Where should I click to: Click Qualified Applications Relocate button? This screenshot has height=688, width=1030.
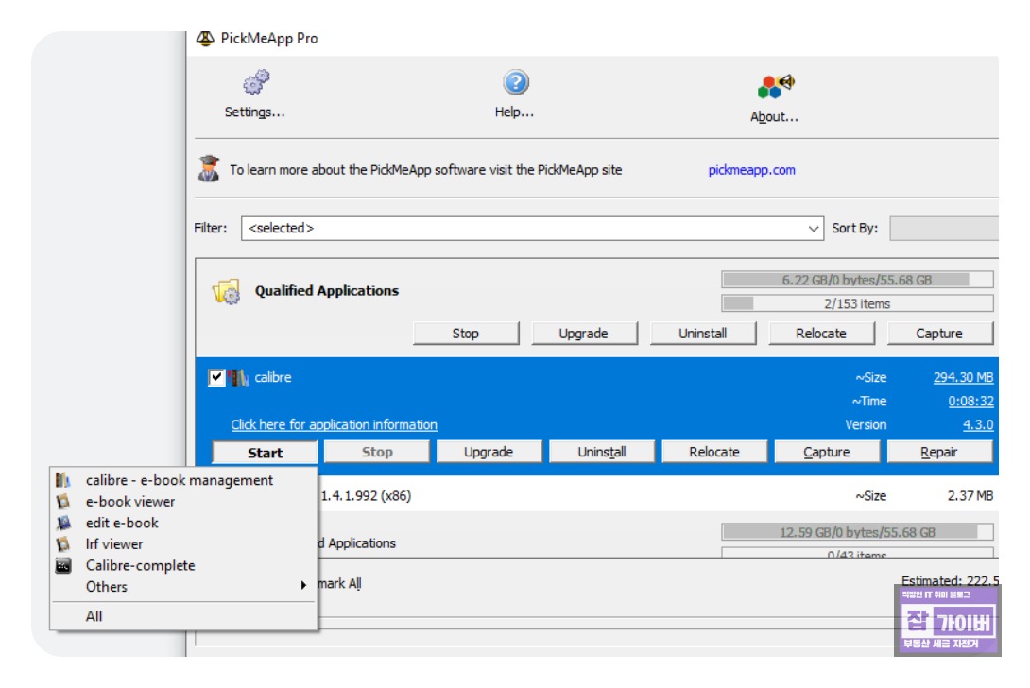click(x=821, y=334)
